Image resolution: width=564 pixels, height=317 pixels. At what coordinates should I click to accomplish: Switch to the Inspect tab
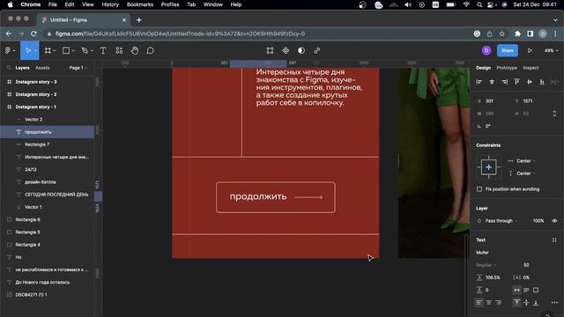[x=531, y=68]
